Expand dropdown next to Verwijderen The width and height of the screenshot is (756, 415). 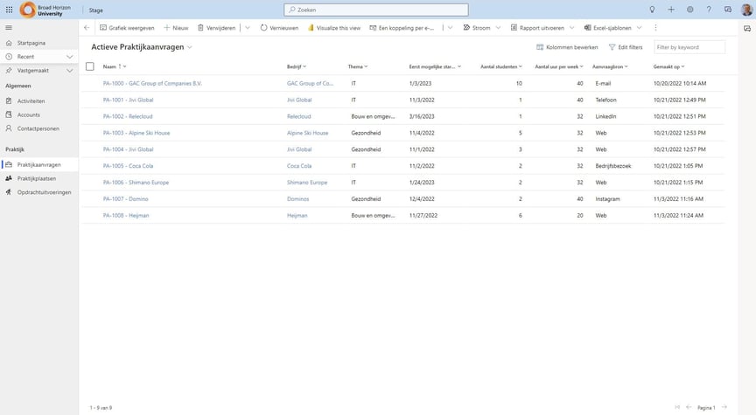coord(248,28)
